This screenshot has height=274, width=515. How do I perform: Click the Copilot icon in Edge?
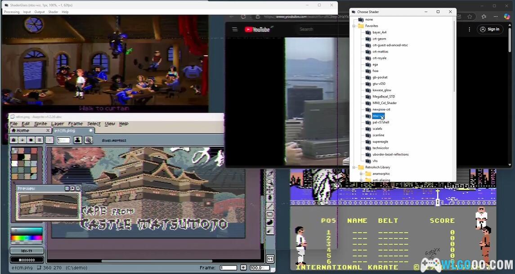(x=507, y=17)
